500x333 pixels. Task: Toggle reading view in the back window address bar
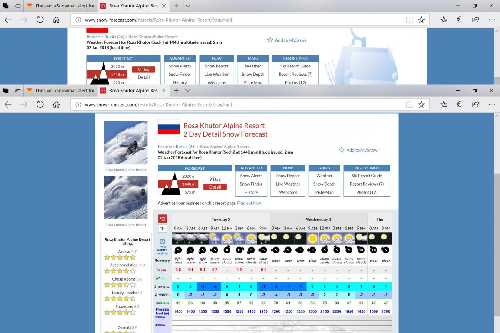410,20
